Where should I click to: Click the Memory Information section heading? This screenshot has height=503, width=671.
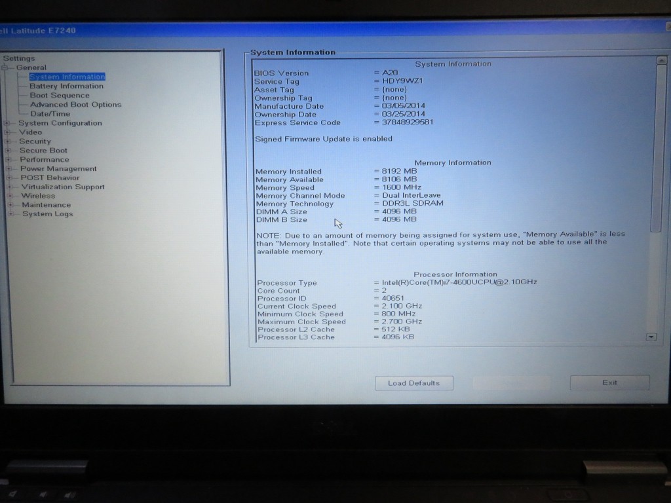453,162
